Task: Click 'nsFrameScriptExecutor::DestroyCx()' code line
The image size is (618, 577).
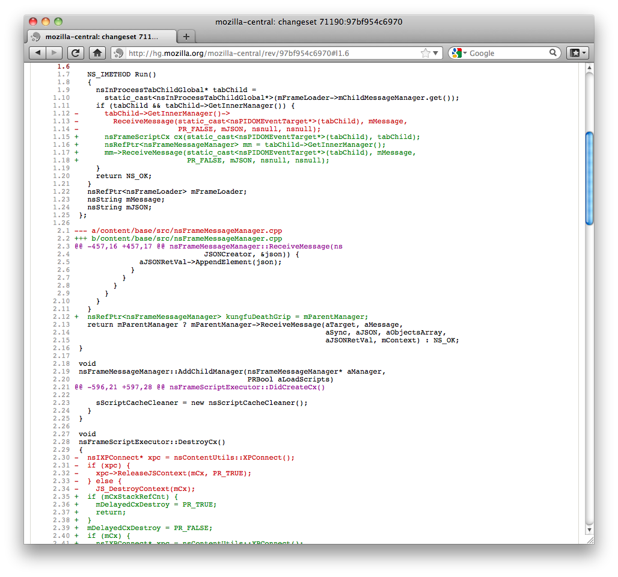Action: tap(152, 442)
